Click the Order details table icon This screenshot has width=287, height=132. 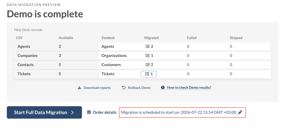[x=89, y=112]
